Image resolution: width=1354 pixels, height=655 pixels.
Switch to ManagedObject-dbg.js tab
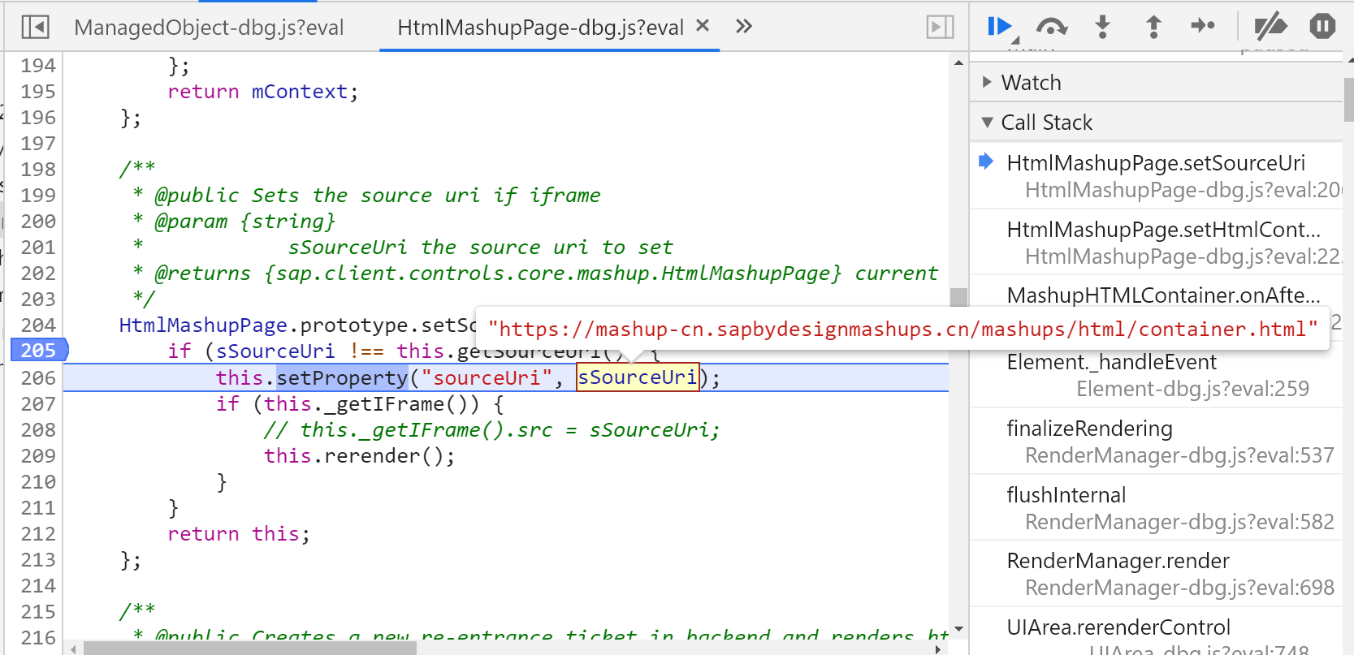(209, 28)
